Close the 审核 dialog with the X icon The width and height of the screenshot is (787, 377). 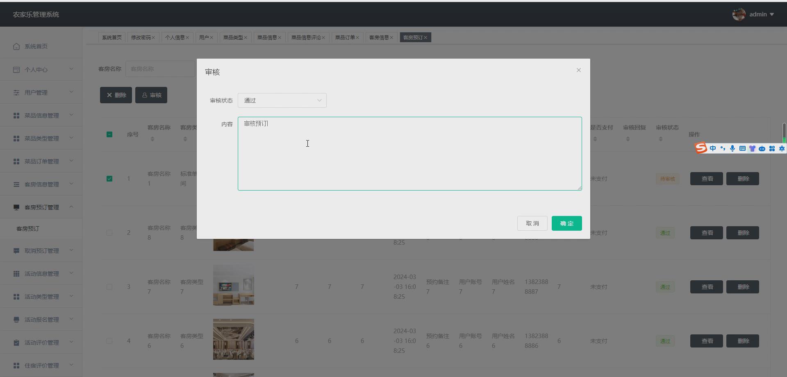pyautogui.click(x=578, y=70)
